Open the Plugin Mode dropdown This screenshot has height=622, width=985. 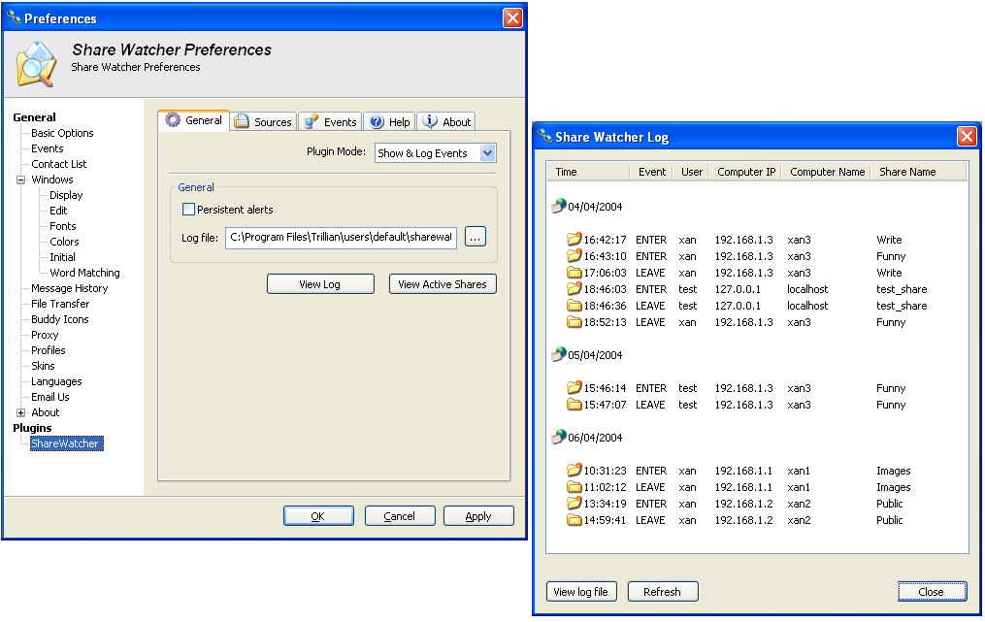click(487, 152)
